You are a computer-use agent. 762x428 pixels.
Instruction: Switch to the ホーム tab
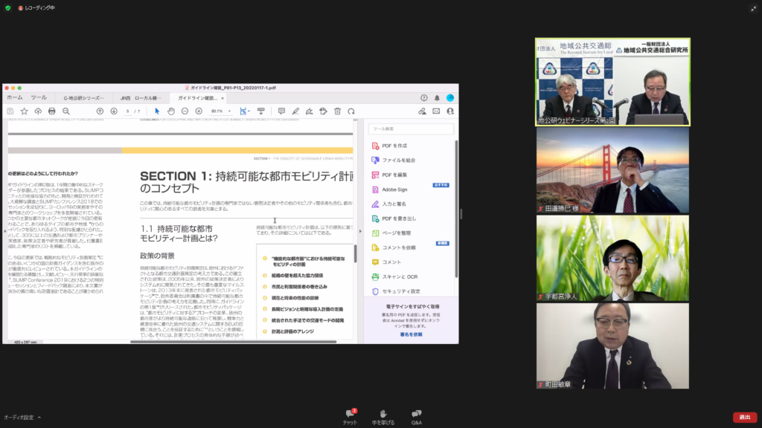15,97
